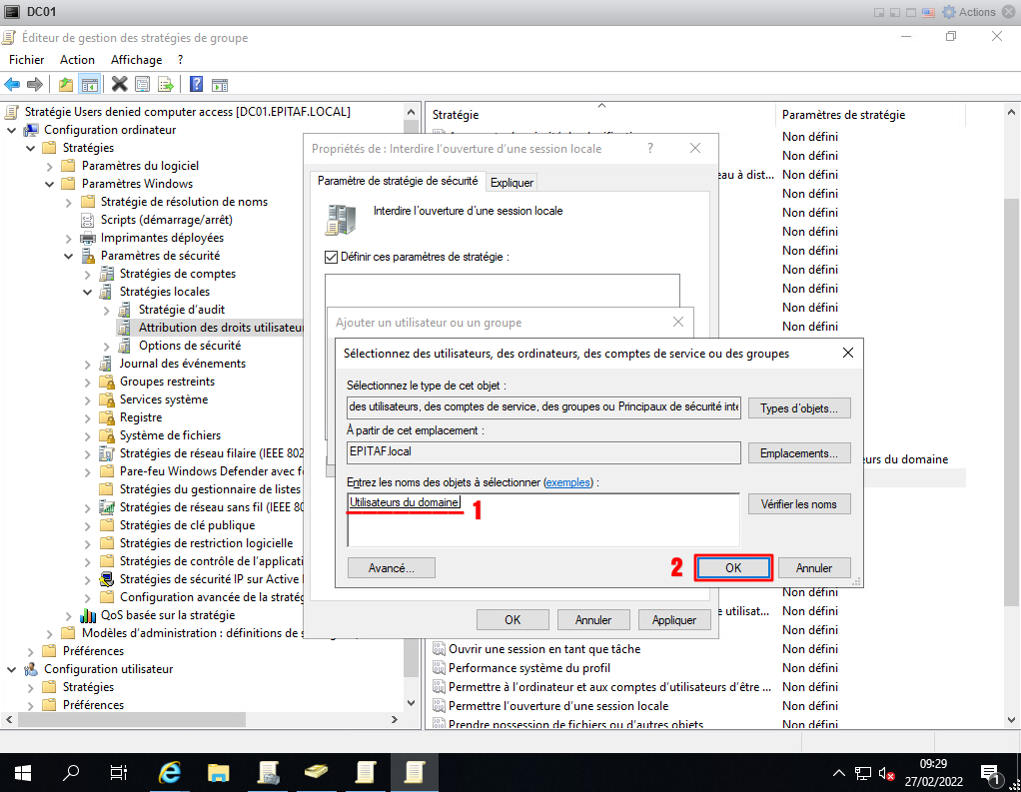Launch Internet Explorer from the taskbar

coord(171,772)
